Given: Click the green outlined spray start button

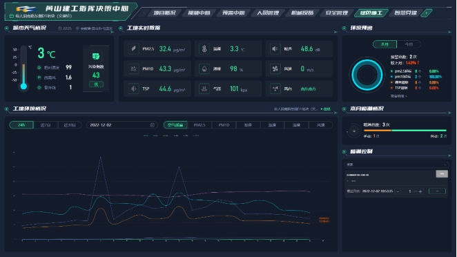Looking at the screenshot, I should click(x=437, y=191).
